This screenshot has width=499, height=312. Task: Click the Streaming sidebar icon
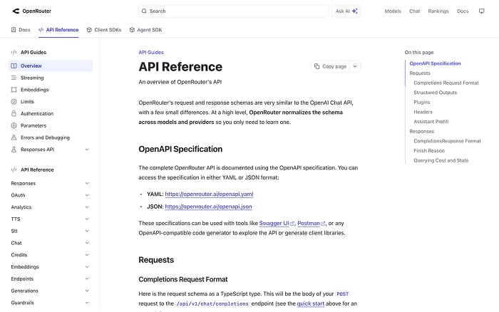tap(14, 78)
